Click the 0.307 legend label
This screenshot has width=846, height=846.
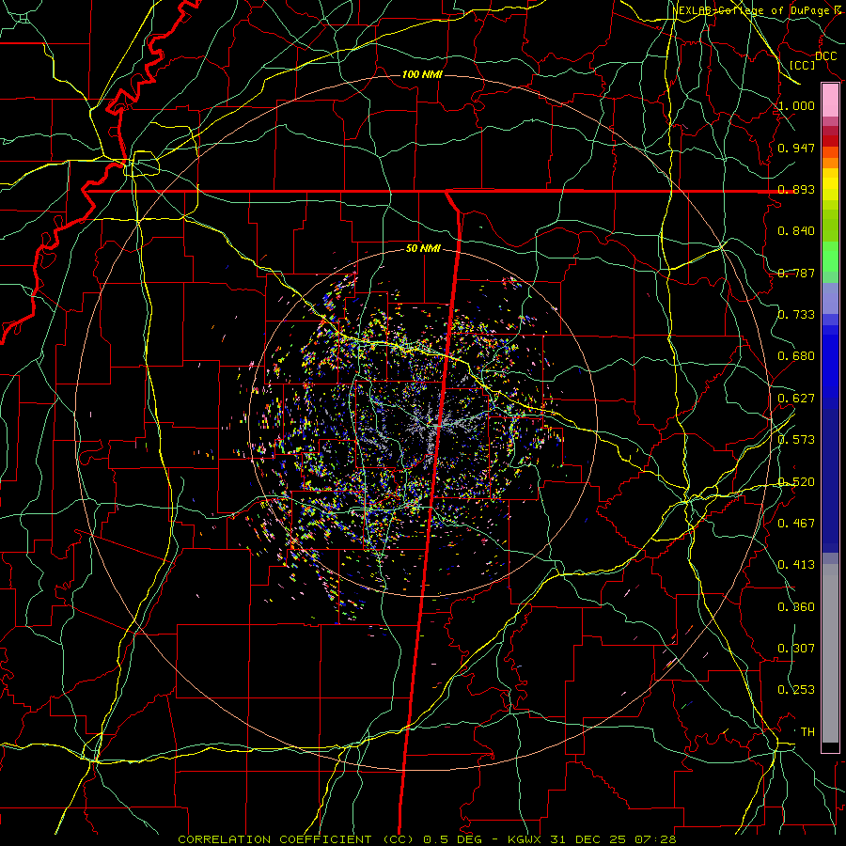(796, 649)
